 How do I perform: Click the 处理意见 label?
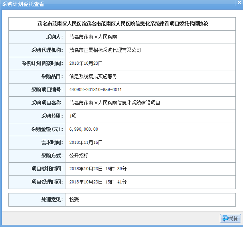coord(52,199)
